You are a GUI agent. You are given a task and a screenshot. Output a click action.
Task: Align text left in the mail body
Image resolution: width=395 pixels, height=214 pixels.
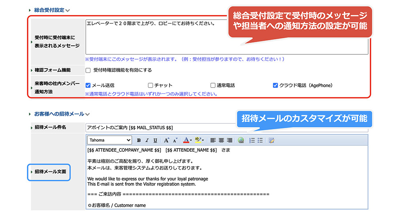click(213, 140)
